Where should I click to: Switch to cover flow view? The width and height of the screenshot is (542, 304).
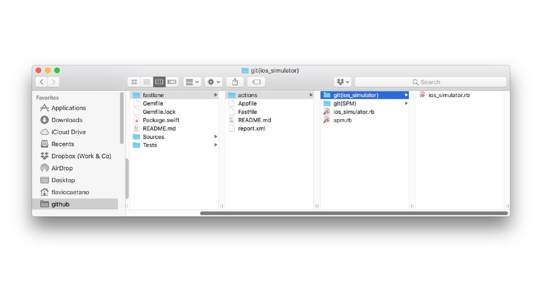172,82
